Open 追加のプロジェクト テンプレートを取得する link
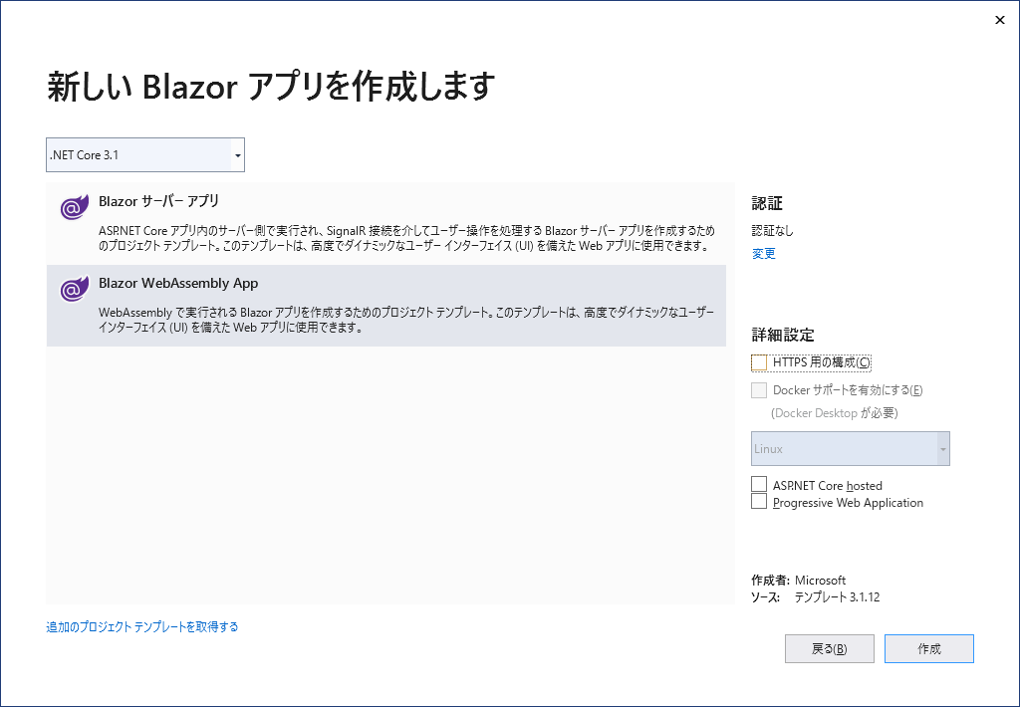1020x707 pixels. (x=141, y=627)
